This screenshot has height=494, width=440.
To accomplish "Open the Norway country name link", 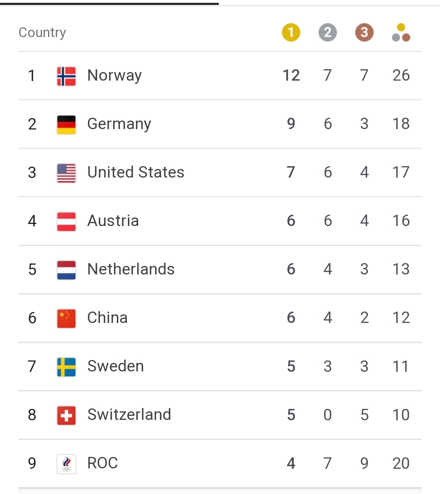I will [114, 75].
